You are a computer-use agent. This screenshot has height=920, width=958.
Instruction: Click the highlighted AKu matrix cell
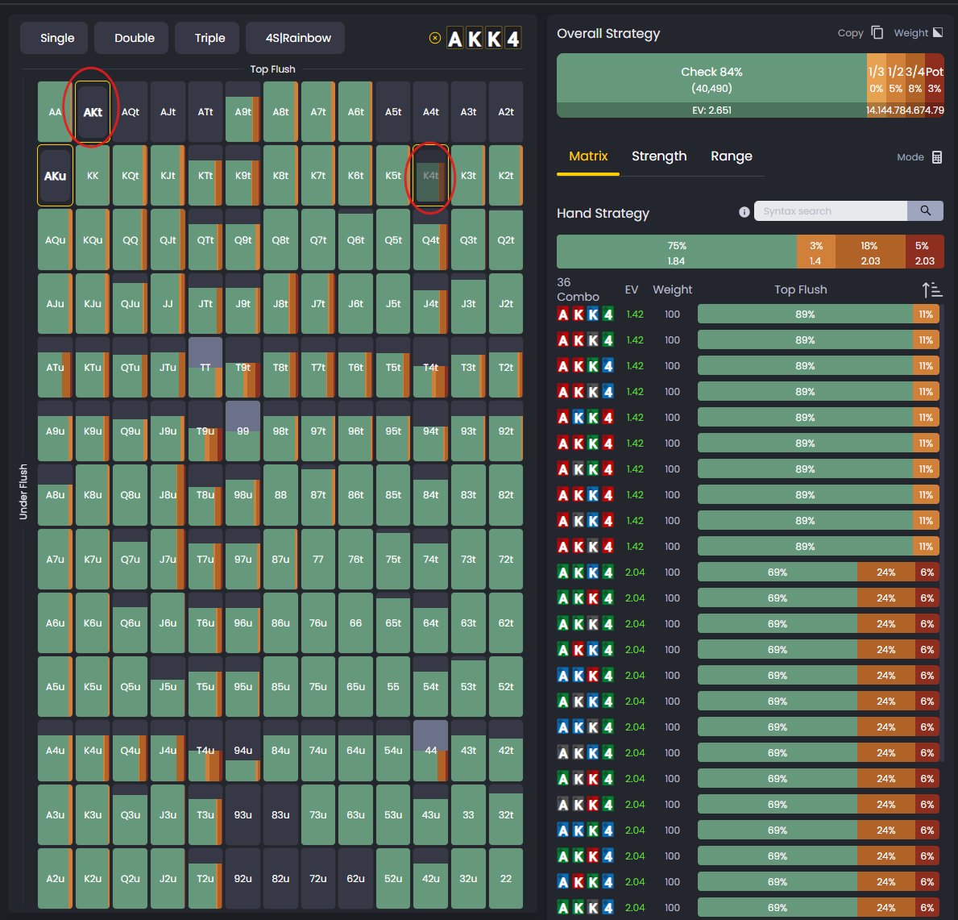54,176
